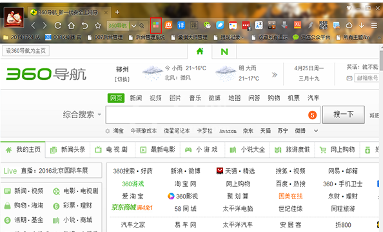
Task: Close the 360导航 browser tab
Action: (106, 12)
